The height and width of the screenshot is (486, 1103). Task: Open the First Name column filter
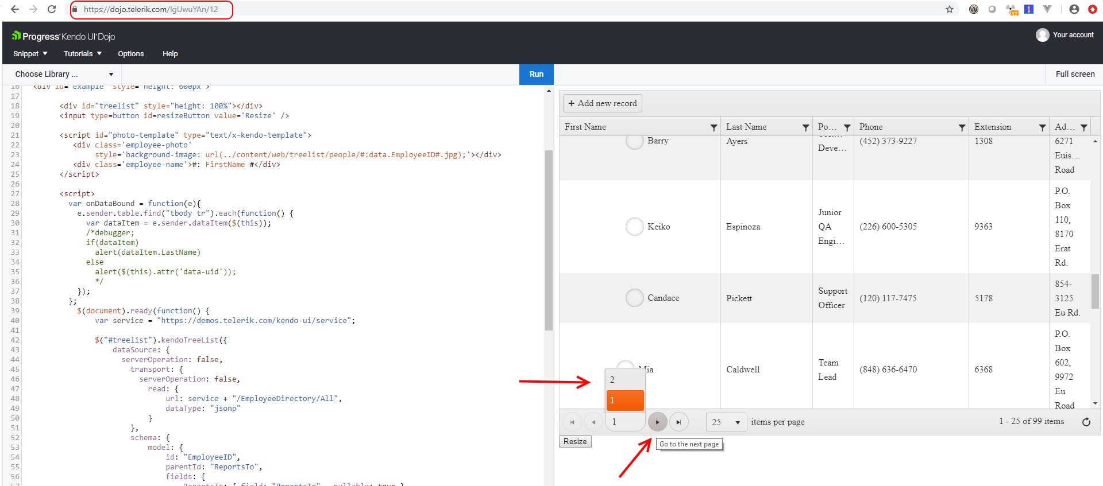[x=714, y=127]
